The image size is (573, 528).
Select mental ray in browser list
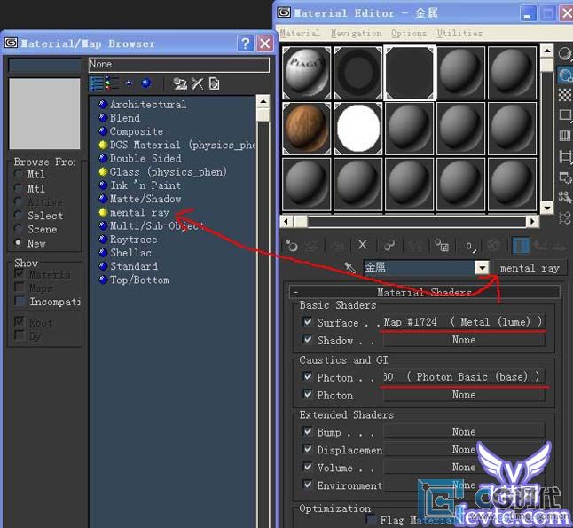139,212
